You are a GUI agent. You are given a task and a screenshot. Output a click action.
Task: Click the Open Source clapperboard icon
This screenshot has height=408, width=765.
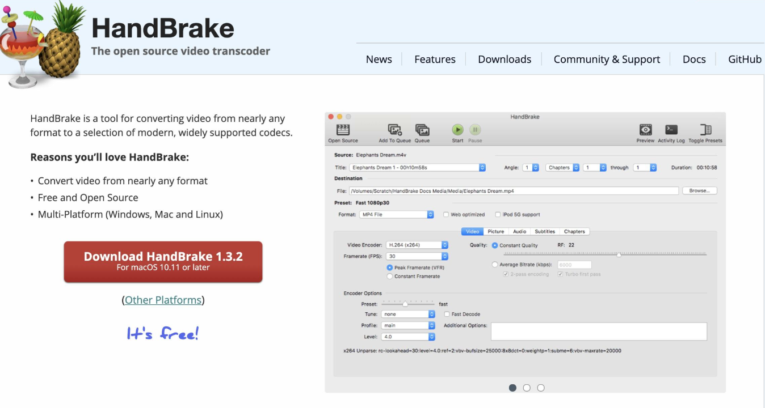(343, 130)
